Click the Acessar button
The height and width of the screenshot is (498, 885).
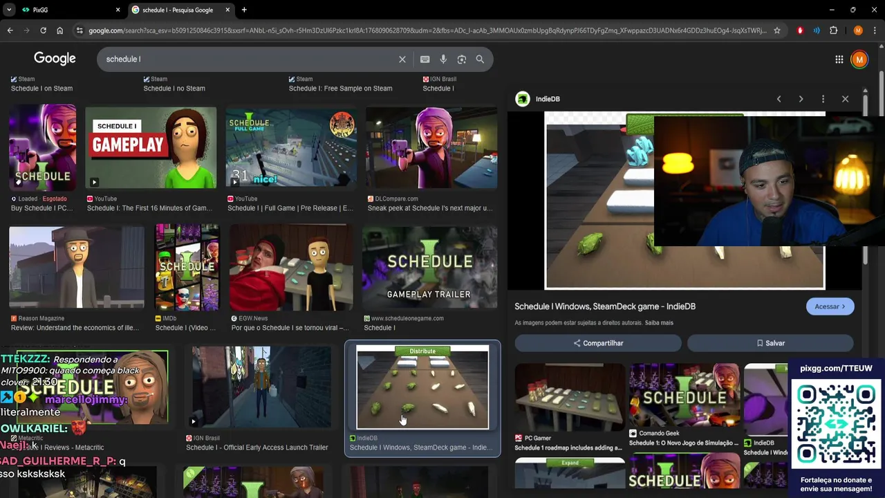click(x=830, y=306)
